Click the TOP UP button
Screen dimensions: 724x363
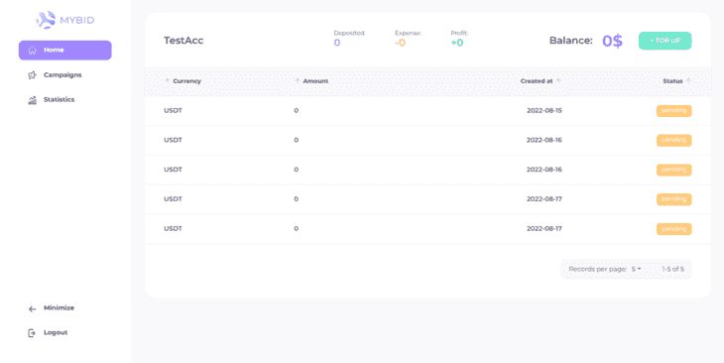[x=664, y=41]
